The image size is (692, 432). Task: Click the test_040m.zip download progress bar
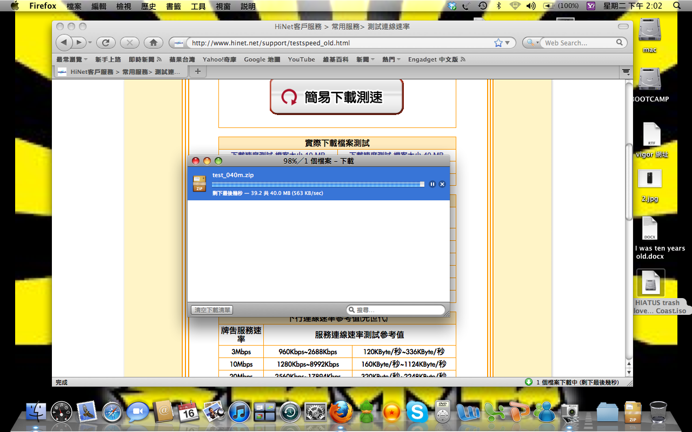coord(318,184)
